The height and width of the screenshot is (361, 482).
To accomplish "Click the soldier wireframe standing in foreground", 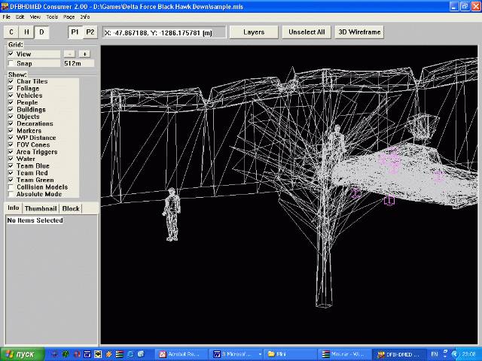I will point(172,214).
